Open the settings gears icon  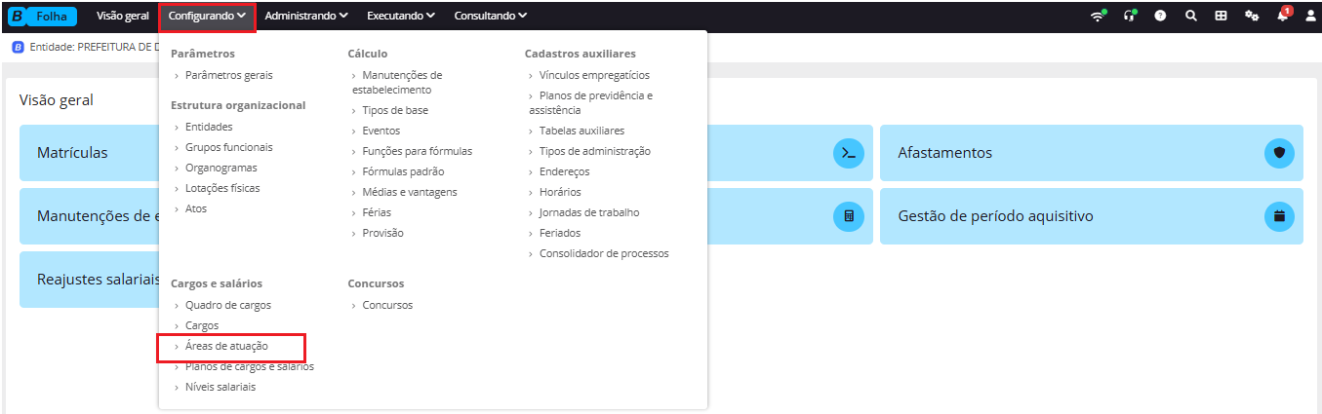pyautogui.click(x=1252, y=16)
